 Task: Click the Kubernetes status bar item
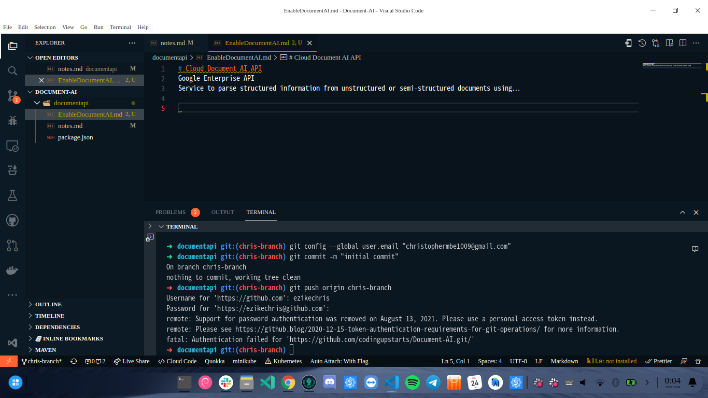click(x=283, y=361)
